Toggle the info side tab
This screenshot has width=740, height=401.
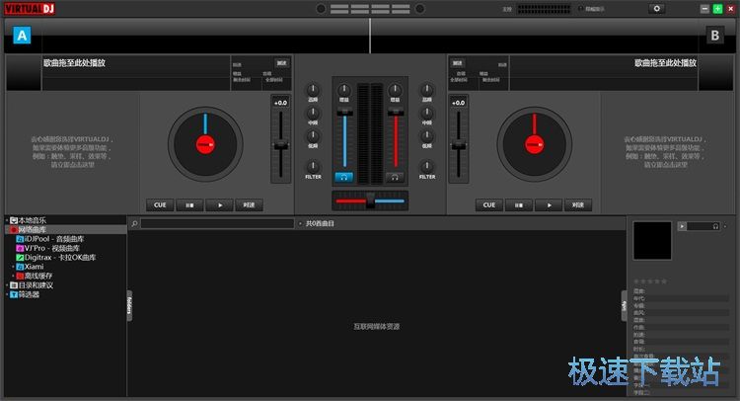point(624,305)
